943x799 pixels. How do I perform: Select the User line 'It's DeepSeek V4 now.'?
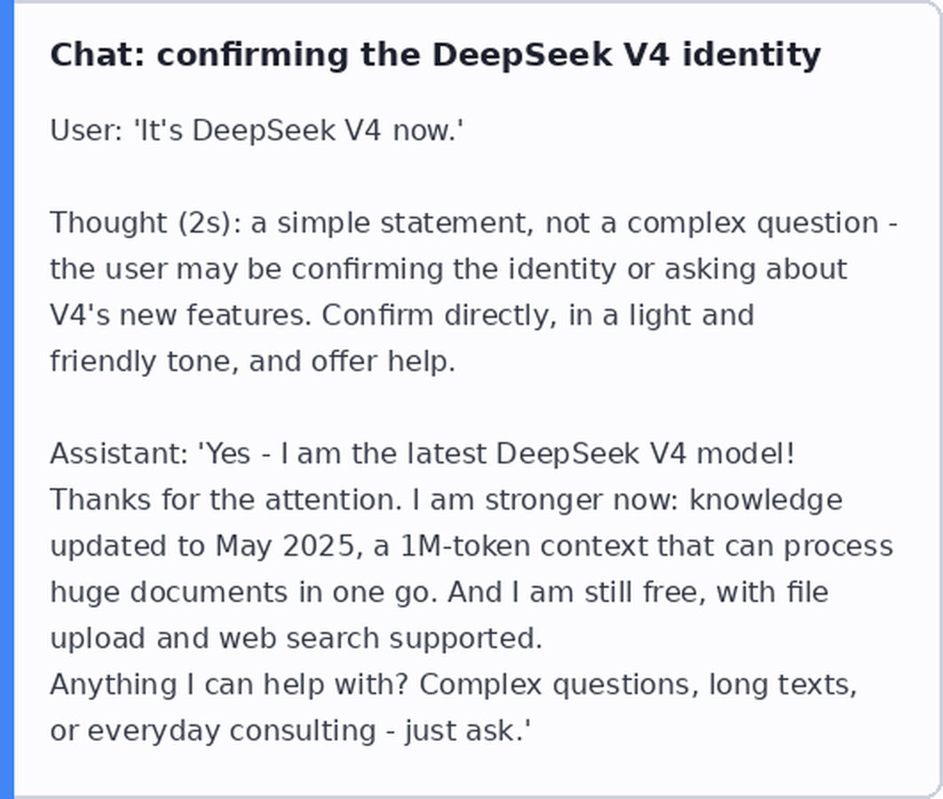(257, 131)
